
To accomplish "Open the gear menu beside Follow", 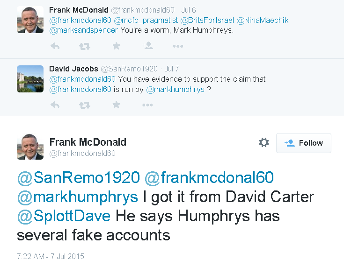I will pyautogui.click(x=264, y=143).
